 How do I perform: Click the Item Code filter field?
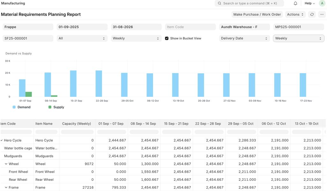[x=190, y=27]
